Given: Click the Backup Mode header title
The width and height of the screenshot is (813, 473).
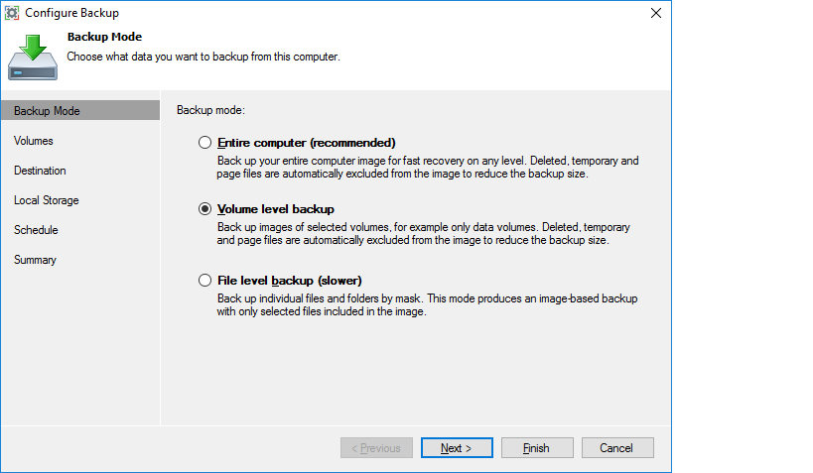Looking at the screenshot, I should click(103, 37).
